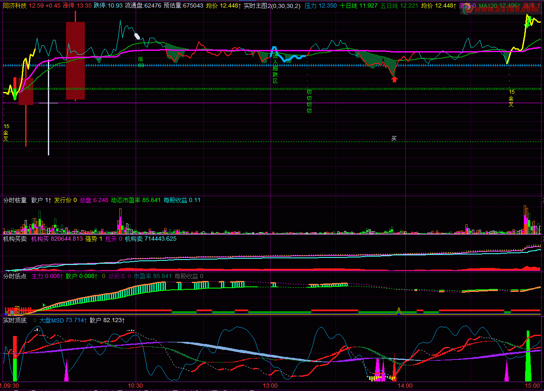
Task: Open the 机构买卖 indicator title
Action: (x=15, y=239)
